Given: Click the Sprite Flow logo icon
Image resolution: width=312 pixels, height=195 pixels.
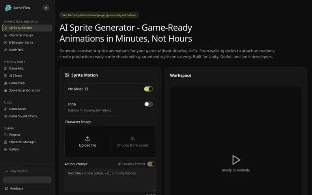Looking at the screenshot, I should click(x=8, y=8).
